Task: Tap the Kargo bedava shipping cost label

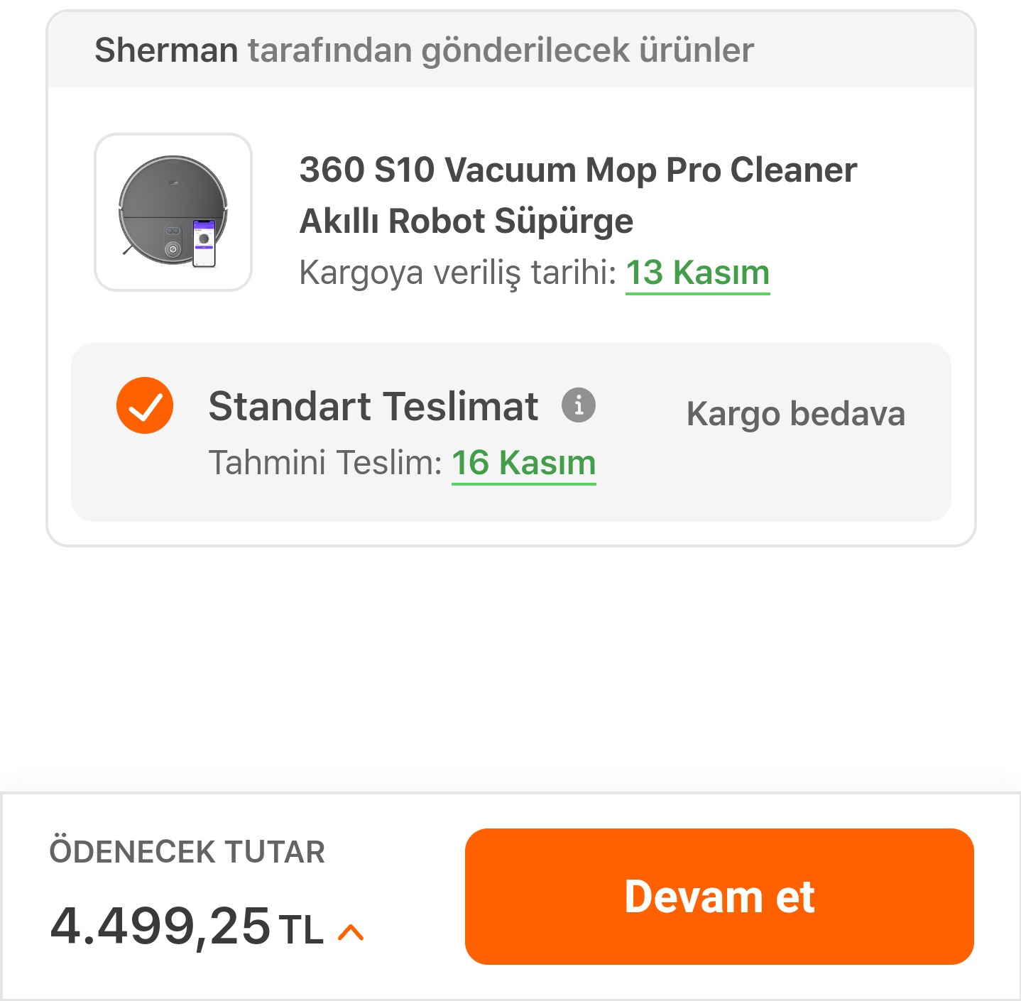Action: (x=796, y=414)
